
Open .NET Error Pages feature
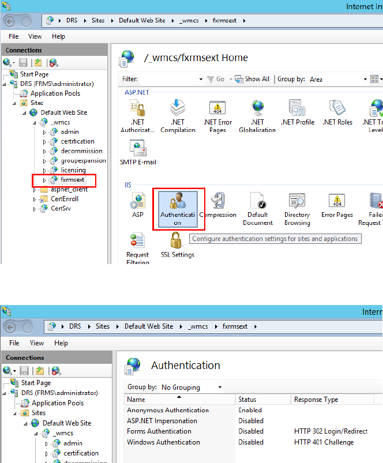[217, 116]
